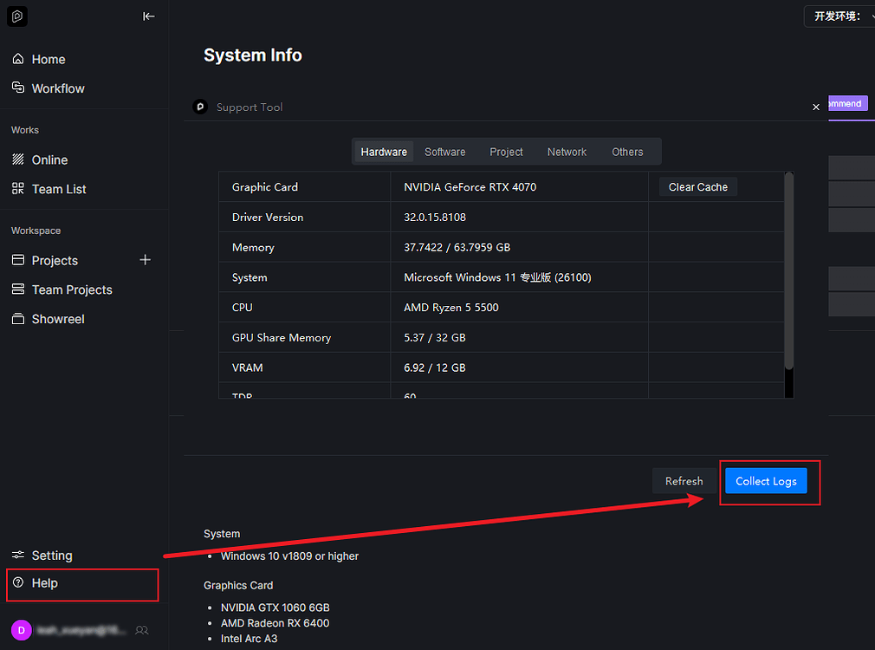Switch to the Hardware tab

[x=384, y=152]
